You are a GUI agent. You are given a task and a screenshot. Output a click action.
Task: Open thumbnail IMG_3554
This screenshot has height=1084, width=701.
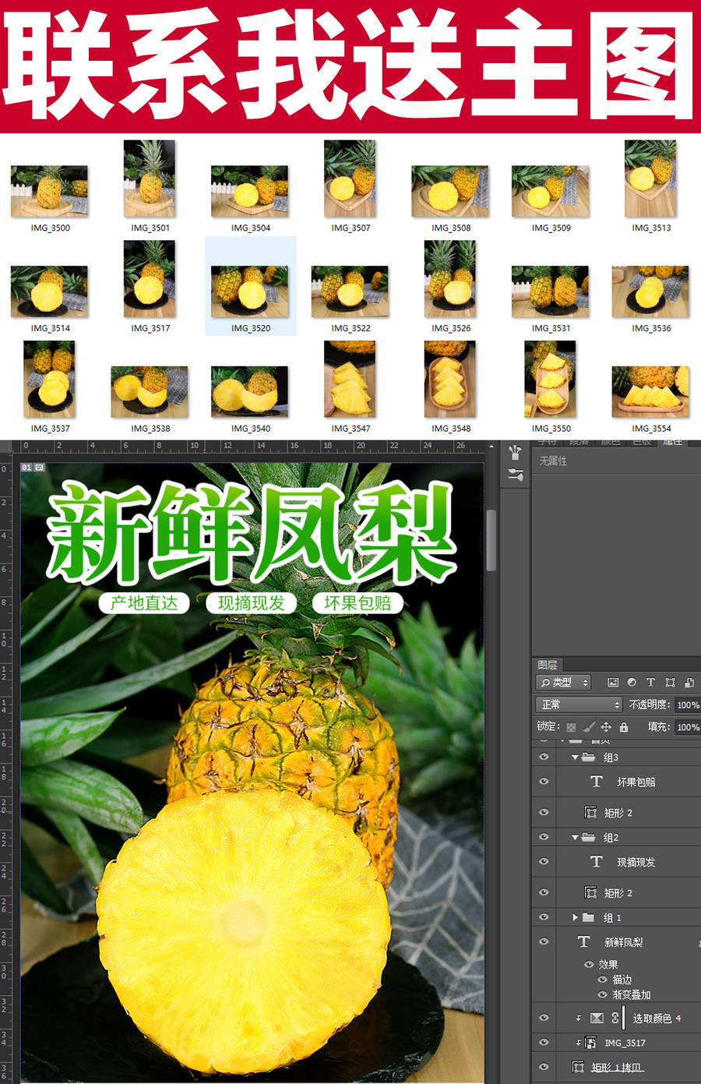tap(650, 391)
